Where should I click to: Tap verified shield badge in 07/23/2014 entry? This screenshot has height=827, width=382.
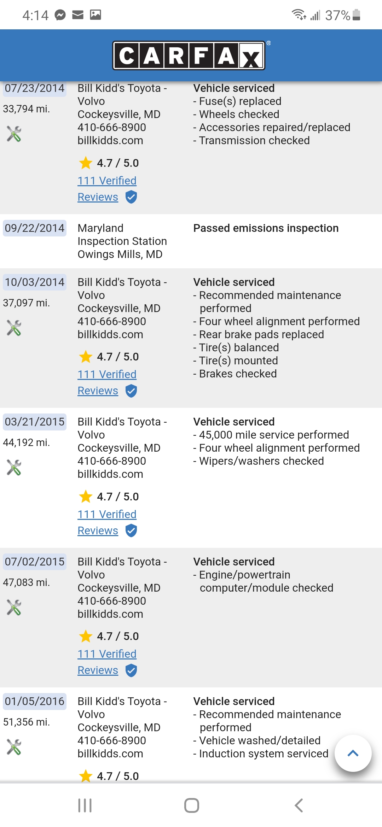tap(131, 197)
